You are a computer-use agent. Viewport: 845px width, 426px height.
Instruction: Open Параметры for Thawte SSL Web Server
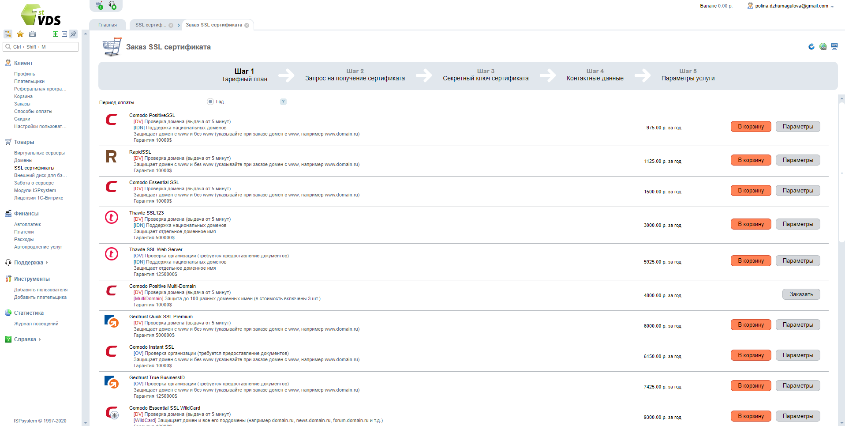pyautogui.click(x=798, y=261)
